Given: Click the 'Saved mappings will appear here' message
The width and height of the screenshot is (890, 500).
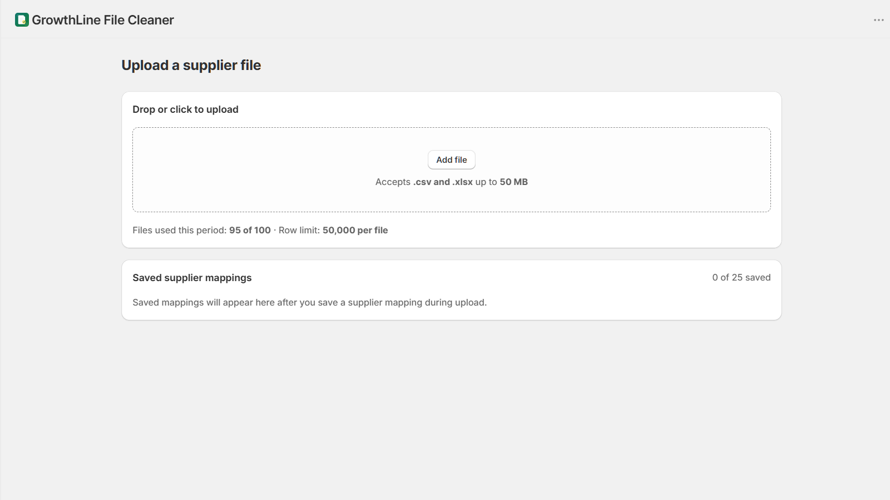Looking at the screenshot, I should click(x=309, y=302).
